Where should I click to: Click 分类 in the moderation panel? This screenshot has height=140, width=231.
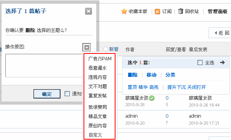coord(170,75)
